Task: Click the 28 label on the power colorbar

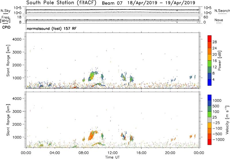Action: click(214, 42)
